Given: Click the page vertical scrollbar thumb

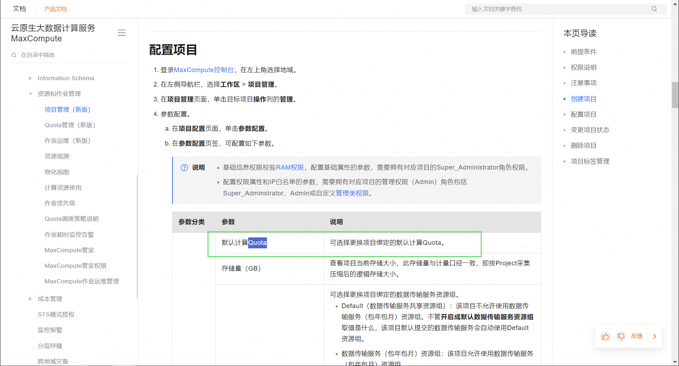Looking at the screenshot, I should [675, 95].
